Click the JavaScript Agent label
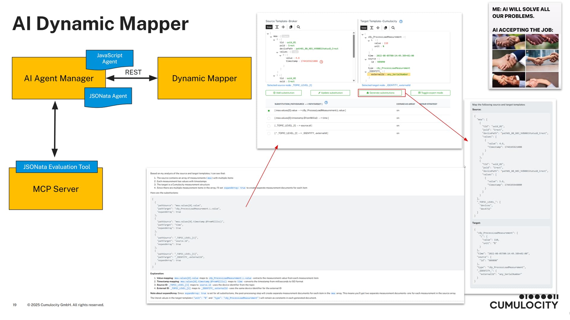This screenshot has width=570, height=320. (110, 59)
